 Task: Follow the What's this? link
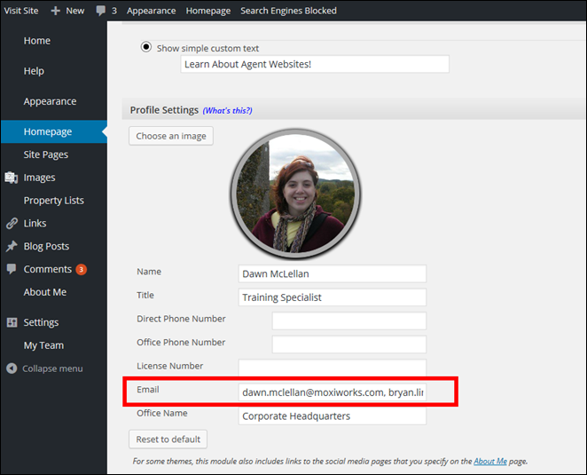tap(227, 110)
